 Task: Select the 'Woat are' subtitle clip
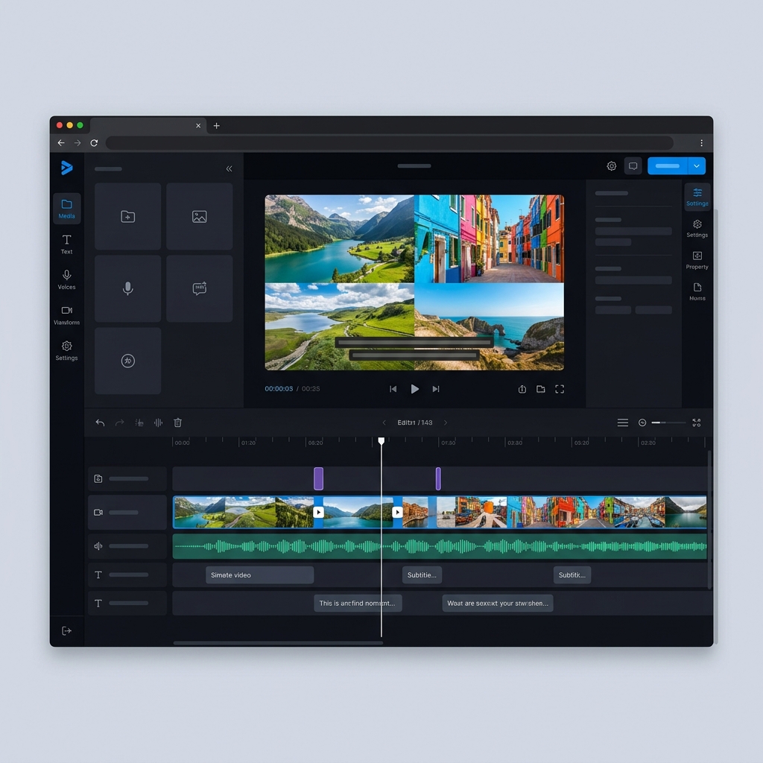coord(497,603)
